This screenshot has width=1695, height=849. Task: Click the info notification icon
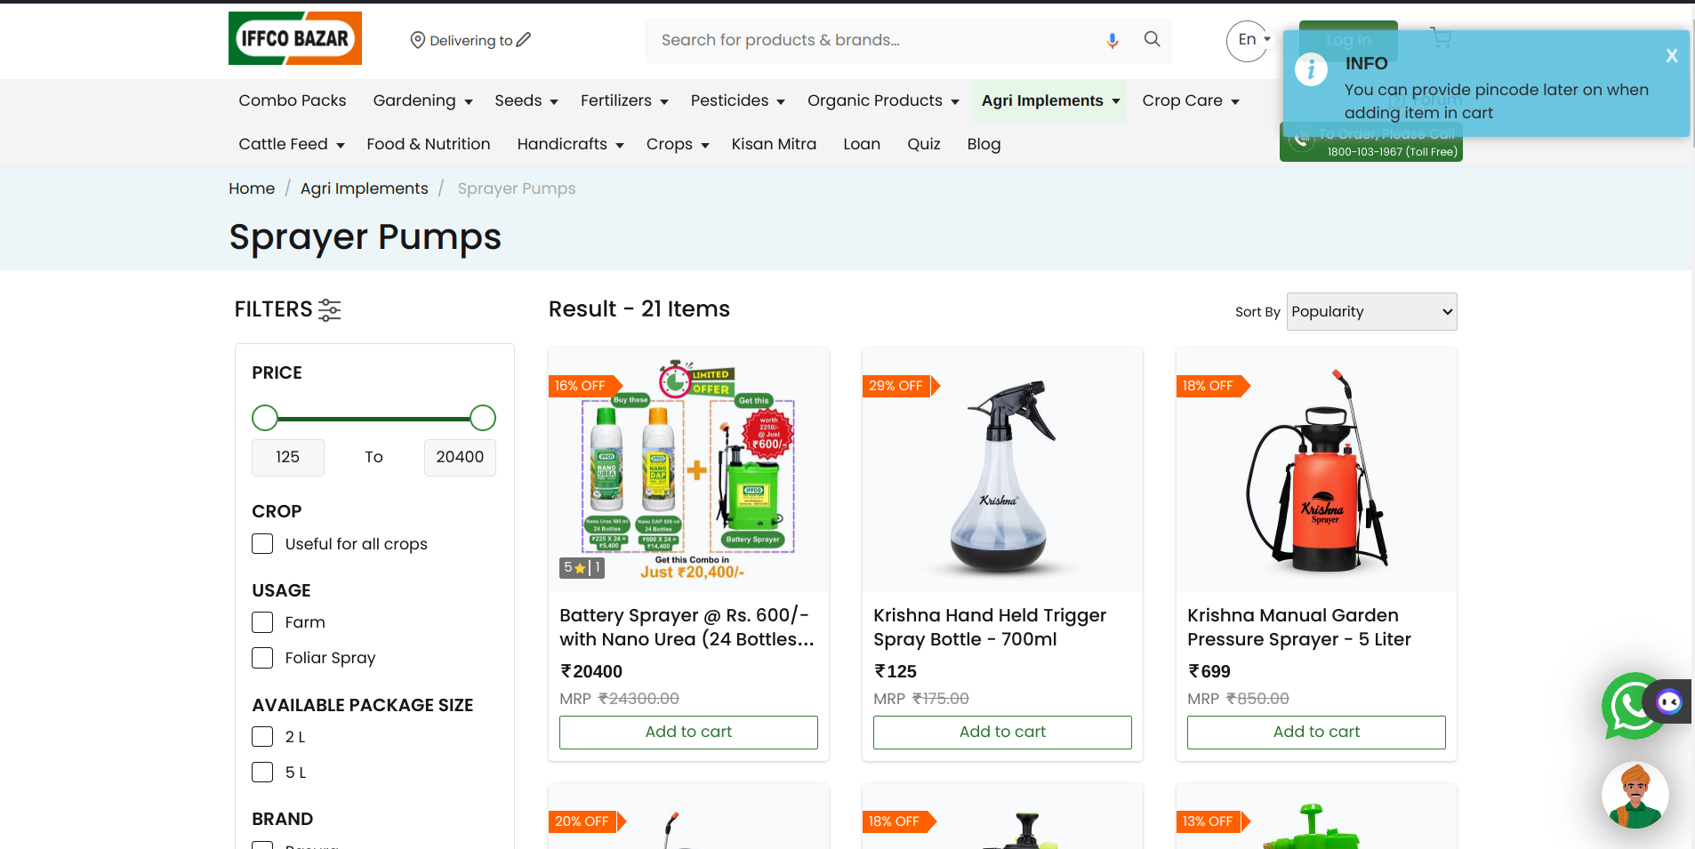(x=1311, y=69)
